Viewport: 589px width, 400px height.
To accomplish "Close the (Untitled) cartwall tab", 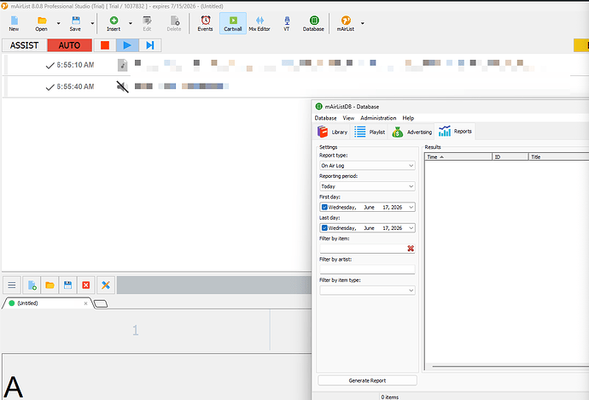I will [85, 303].
